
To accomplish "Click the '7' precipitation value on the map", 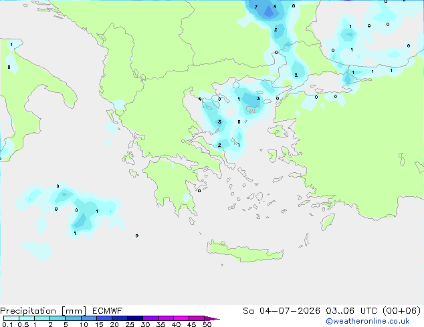I will 256,7.
